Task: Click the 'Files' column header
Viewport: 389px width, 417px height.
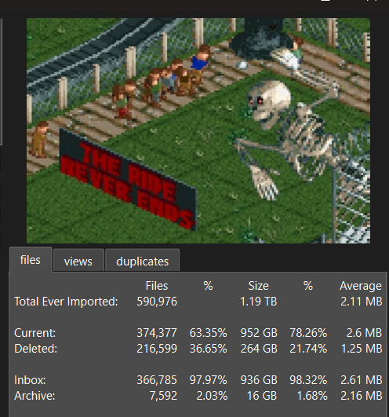Action: 157,286
